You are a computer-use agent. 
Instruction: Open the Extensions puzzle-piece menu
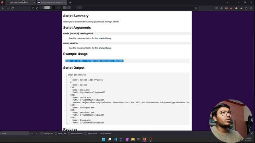pos(246,8)
